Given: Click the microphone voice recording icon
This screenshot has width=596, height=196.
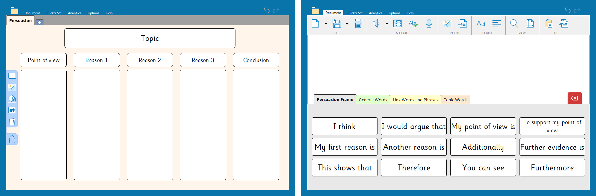Looking at the screenshot, I should [x=429, y=24].
